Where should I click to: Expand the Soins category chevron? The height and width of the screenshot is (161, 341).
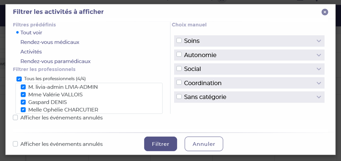tap(319, 41)
